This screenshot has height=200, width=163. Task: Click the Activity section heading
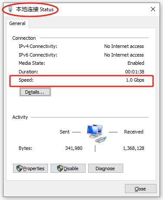click(x=20, y=117)
